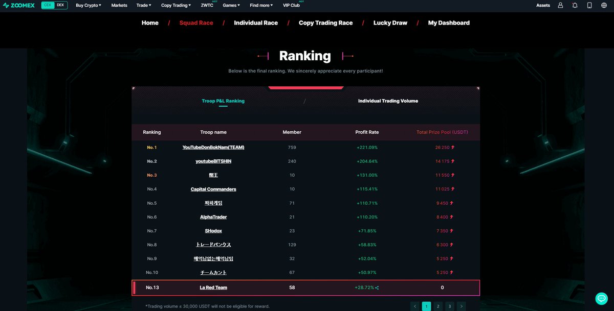
Task: Switch to Individual Race tab
Action: click(256, 23)
